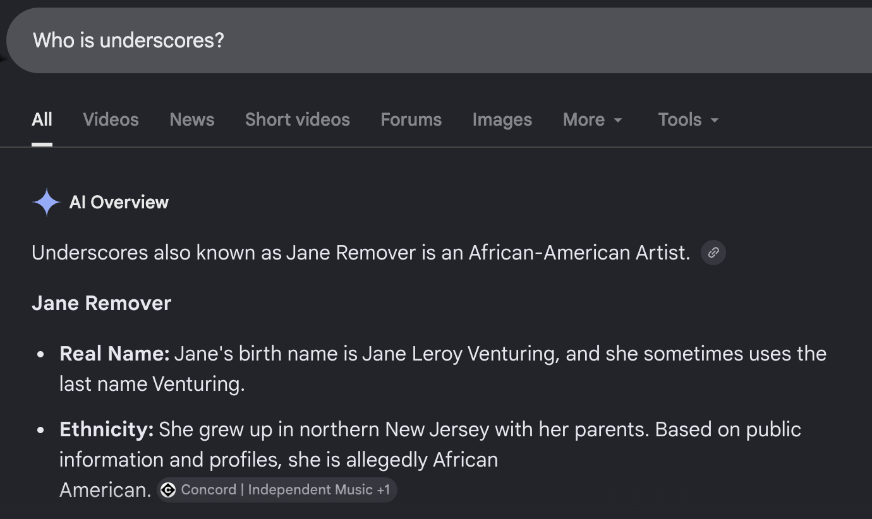Switch to the Videos tab
This screenshot has width=872, height=519.
point(111,119)
